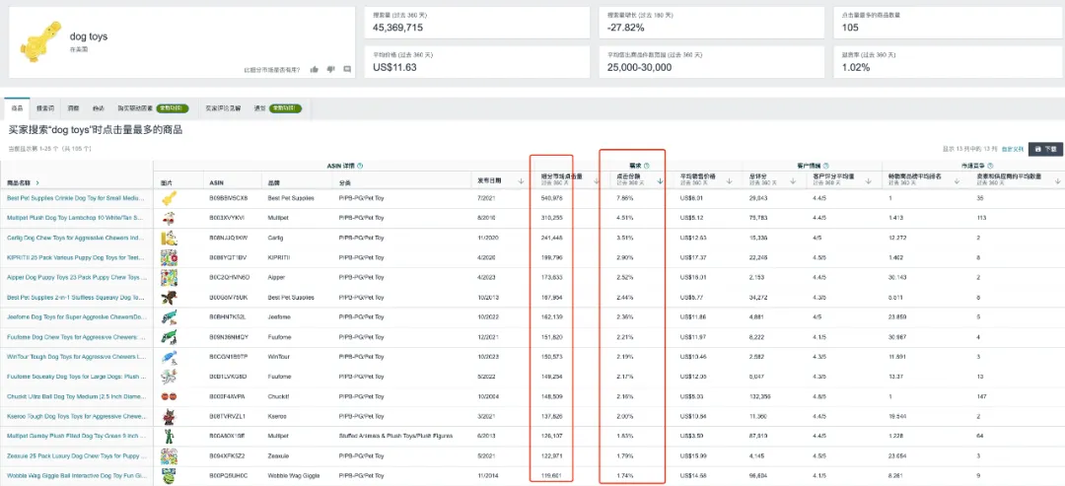Select total ratings cell 132,359
Screen dimensions: 1065x486
point(759,395)
